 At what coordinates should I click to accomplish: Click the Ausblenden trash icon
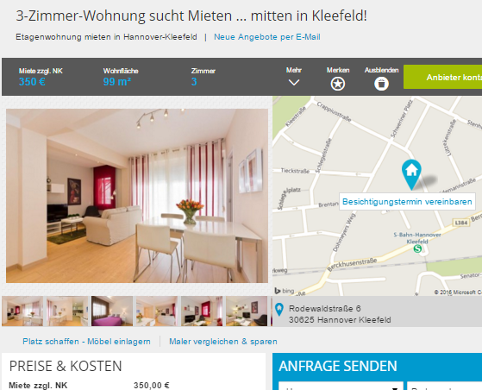click(381, 84)
